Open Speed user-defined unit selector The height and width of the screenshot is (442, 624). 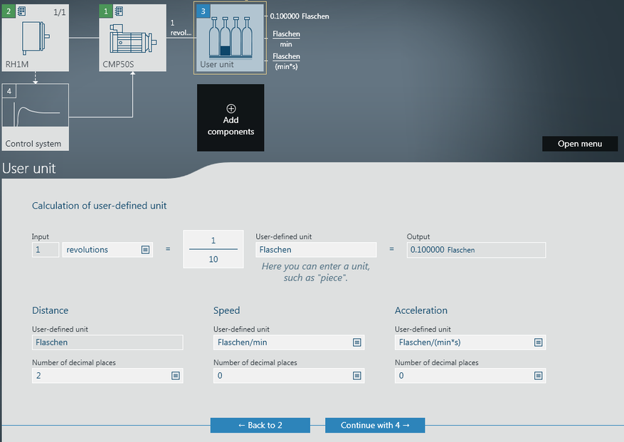click(x=357, y=342)
